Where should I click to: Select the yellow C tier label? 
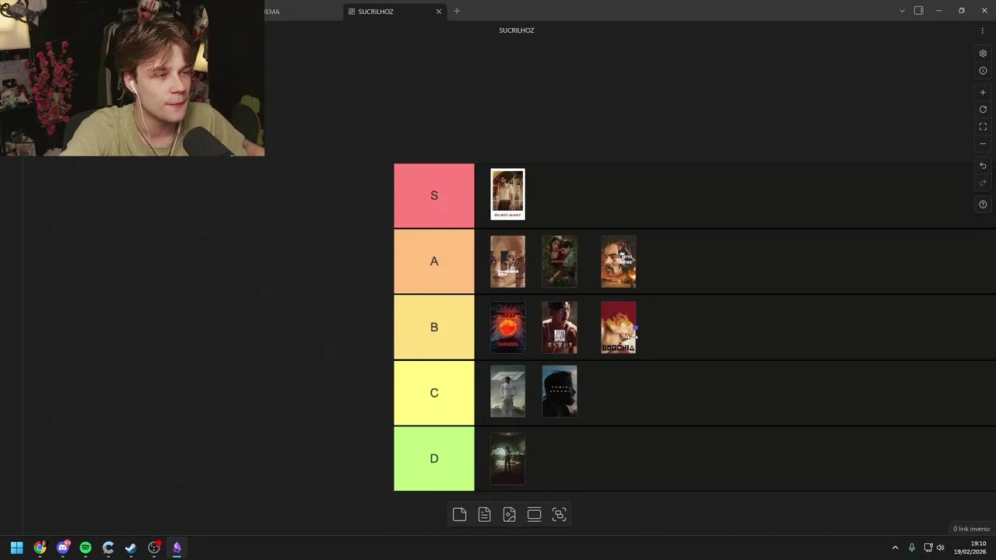point(434,393)
